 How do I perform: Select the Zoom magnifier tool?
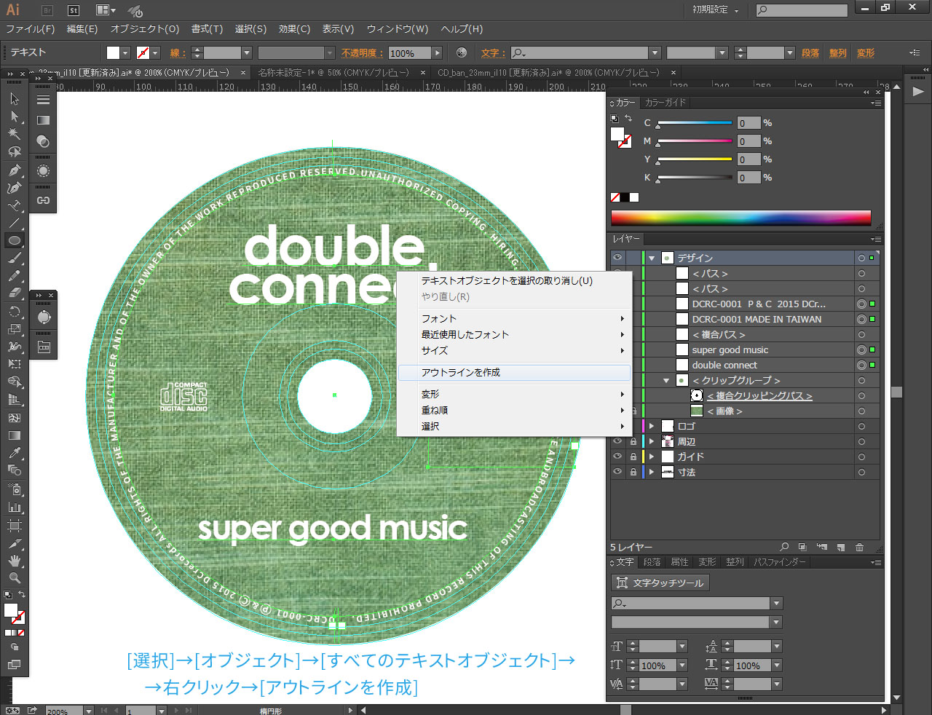14,578
